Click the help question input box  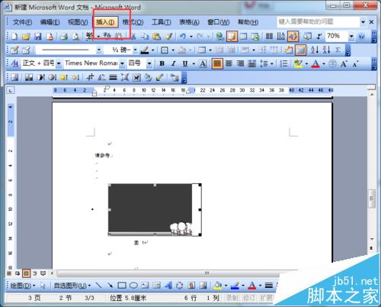pos(319,22)
